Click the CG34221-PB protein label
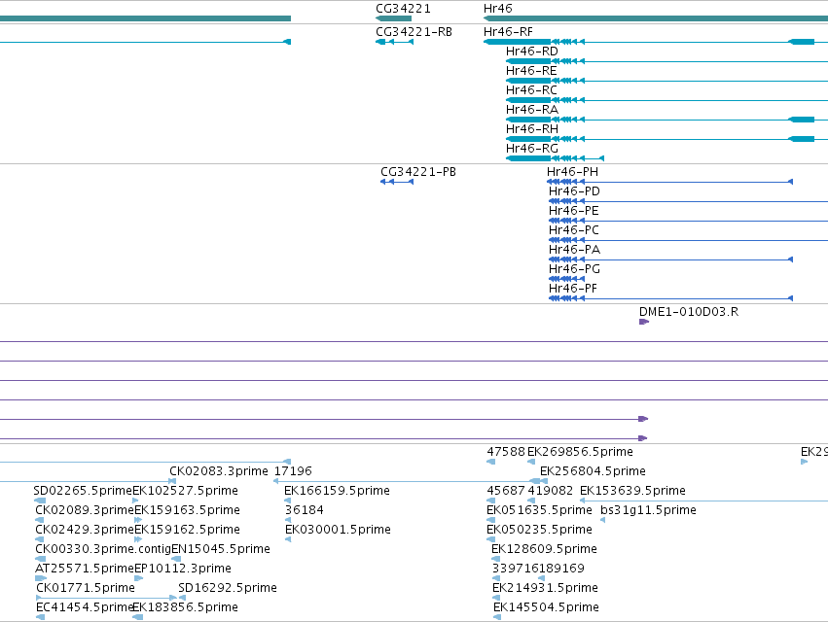 point(418,172)
